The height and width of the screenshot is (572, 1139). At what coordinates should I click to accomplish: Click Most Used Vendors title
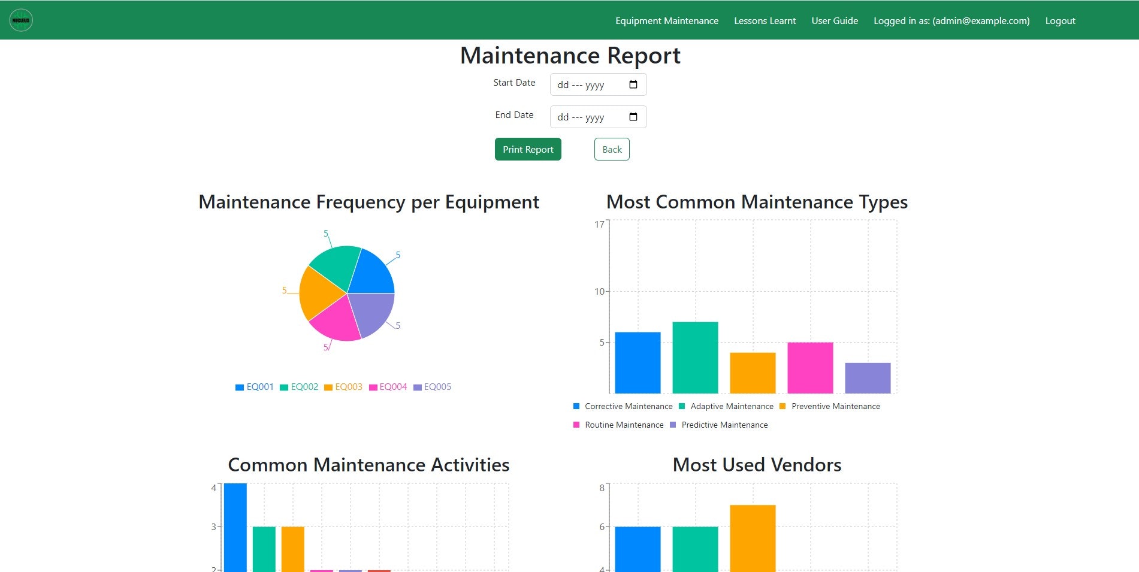[x=757, y=465]
